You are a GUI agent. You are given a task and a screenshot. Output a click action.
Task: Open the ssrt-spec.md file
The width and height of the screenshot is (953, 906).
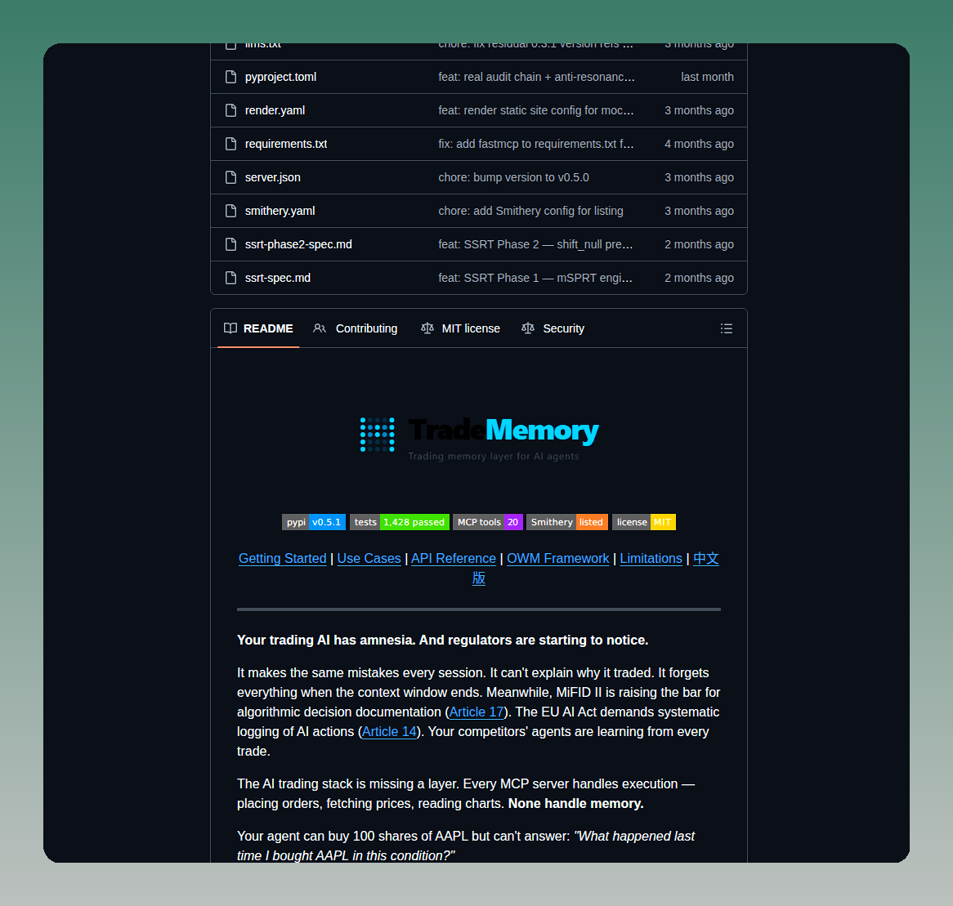tap(278, 278)
